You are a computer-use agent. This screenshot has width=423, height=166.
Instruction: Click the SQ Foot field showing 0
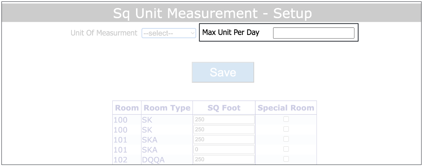tap(224, 150)
